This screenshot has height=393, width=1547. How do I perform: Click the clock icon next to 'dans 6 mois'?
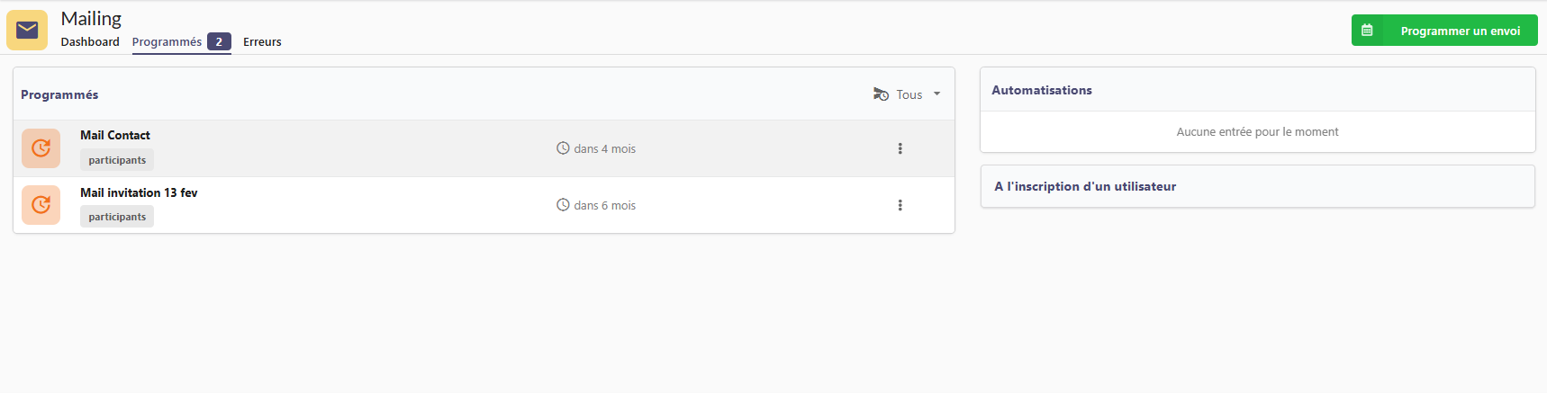click(x=563, y=205)
